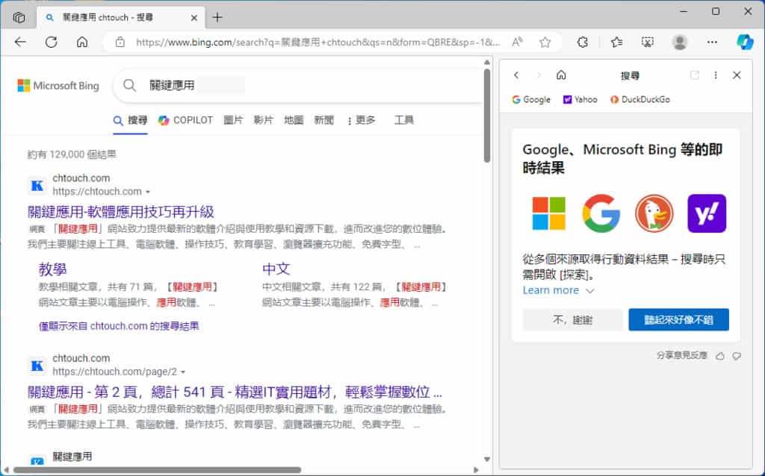Click the browser Back arrow button

(20, 43)
